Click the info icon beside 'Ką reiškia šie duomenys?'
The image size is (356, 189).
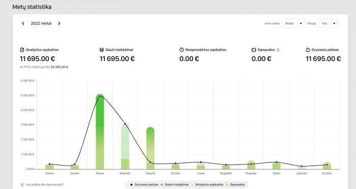[22, 185]
